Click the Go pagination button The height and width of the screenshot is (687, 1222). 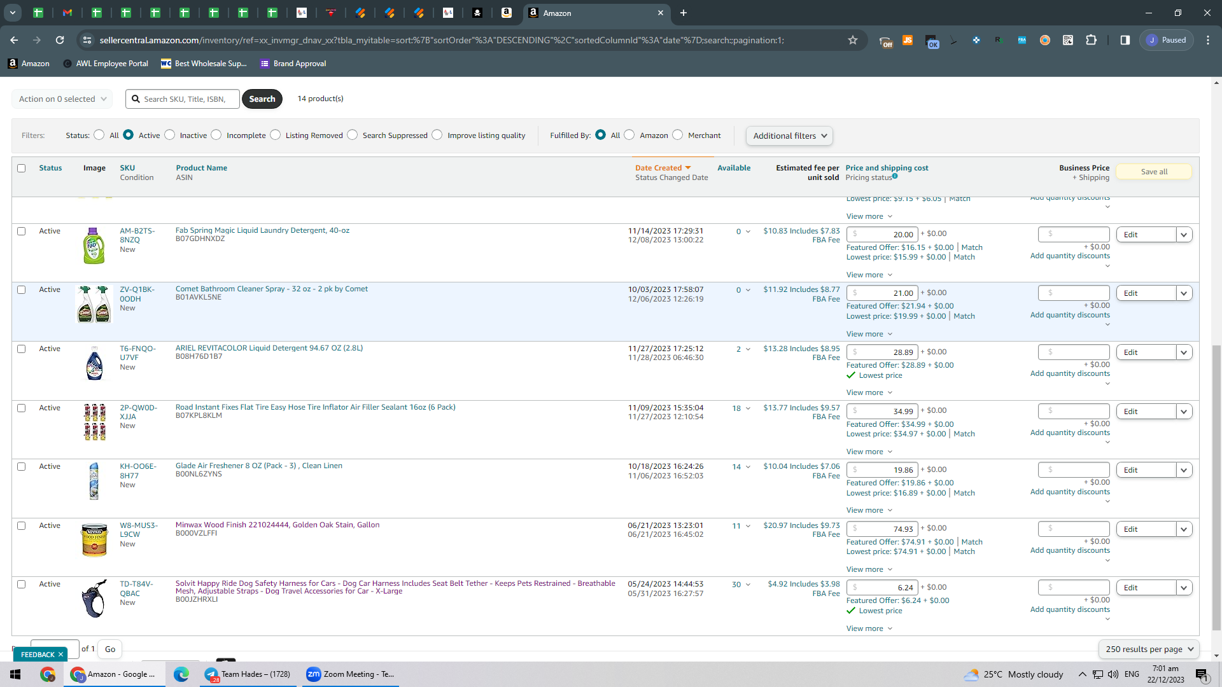(110, 649)
